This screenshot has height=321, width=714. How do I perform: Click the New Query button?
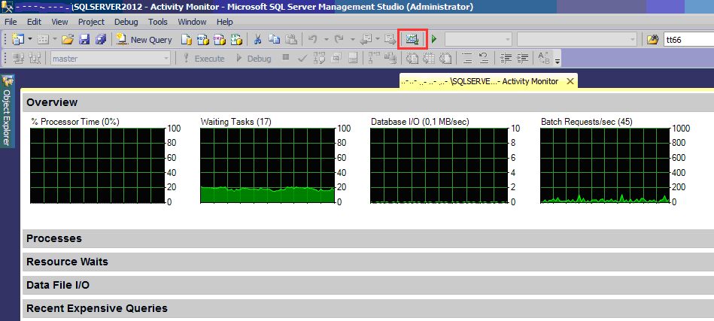(x=144, y=40)
